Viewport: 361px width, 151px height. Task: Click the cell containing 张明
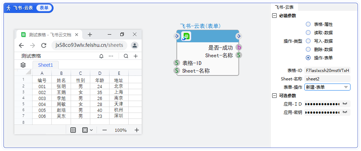pos(61,86)
